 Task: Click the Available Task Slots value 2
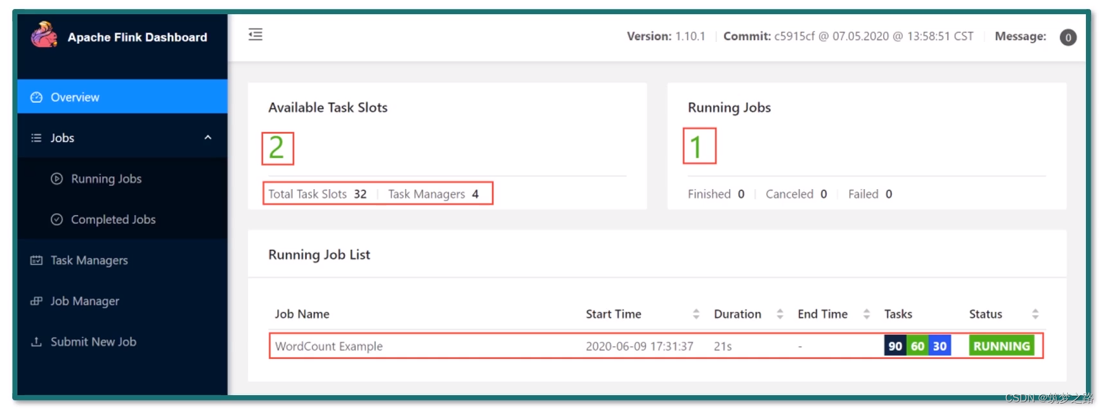276,148
